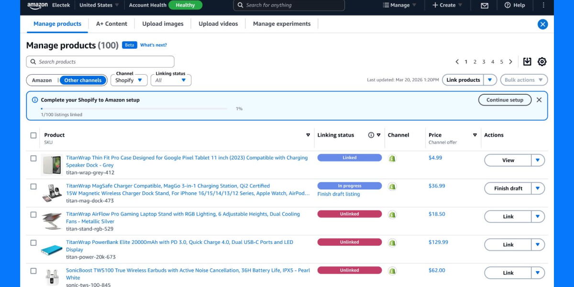Image resolution: width=574 pixels, height=287 pixels.
Task: Click the Link products button
Action: coord(463,80)
